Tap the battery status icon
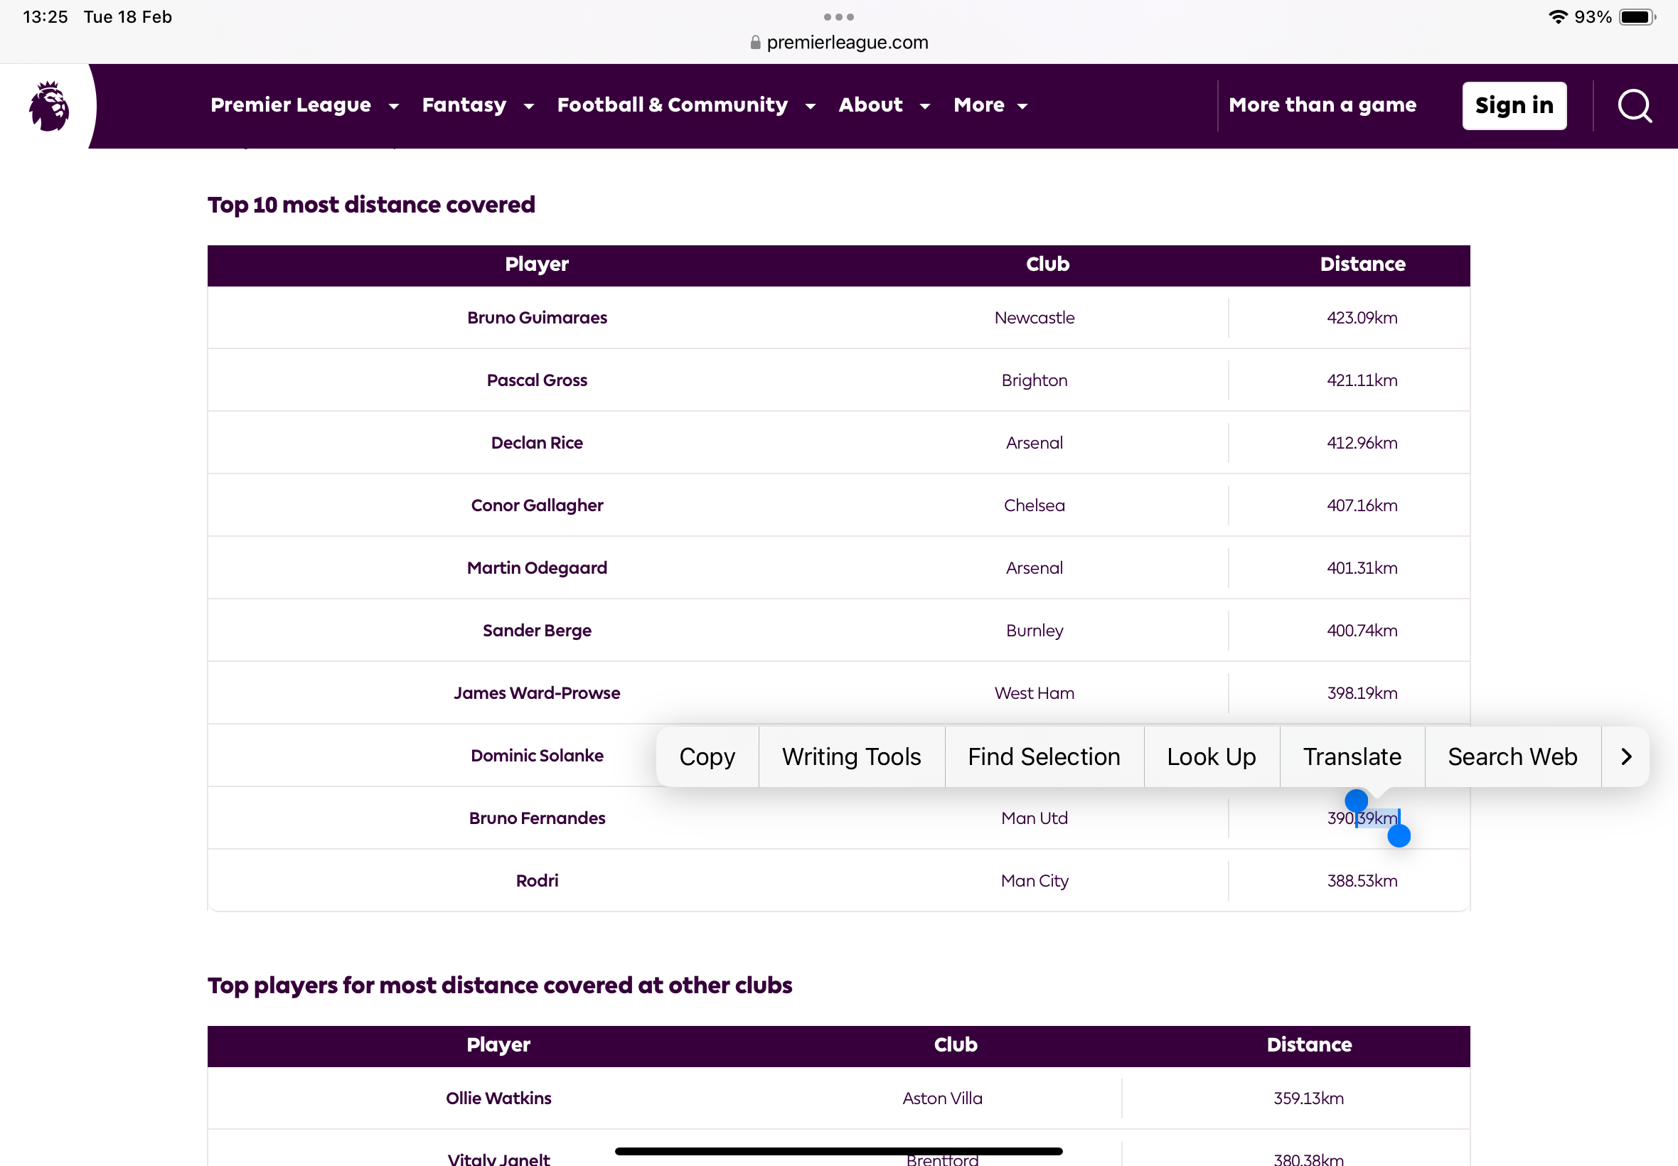This screenshot has width=1678, height=1166. pyautogui.click(x=1637, y=17)
